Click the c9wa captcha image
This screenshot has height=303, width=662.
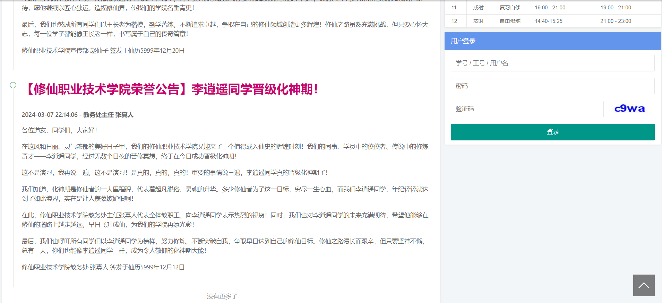[629, 109]
